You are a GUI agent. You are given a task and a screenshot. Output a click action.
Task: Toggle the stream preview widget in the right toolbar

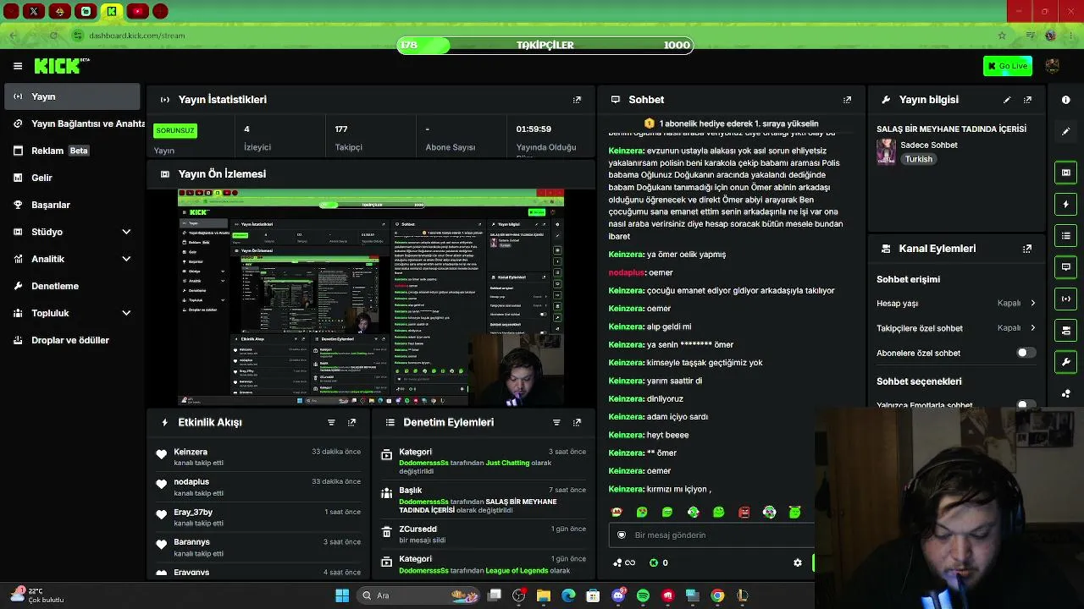click(1065, 173)
